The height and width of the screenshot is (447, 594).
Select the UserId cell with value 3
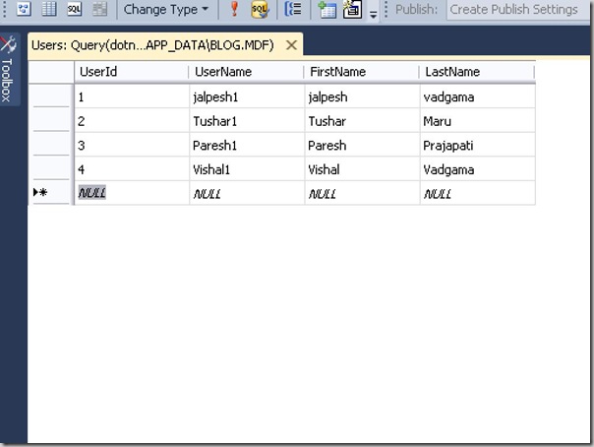point(132,146)
